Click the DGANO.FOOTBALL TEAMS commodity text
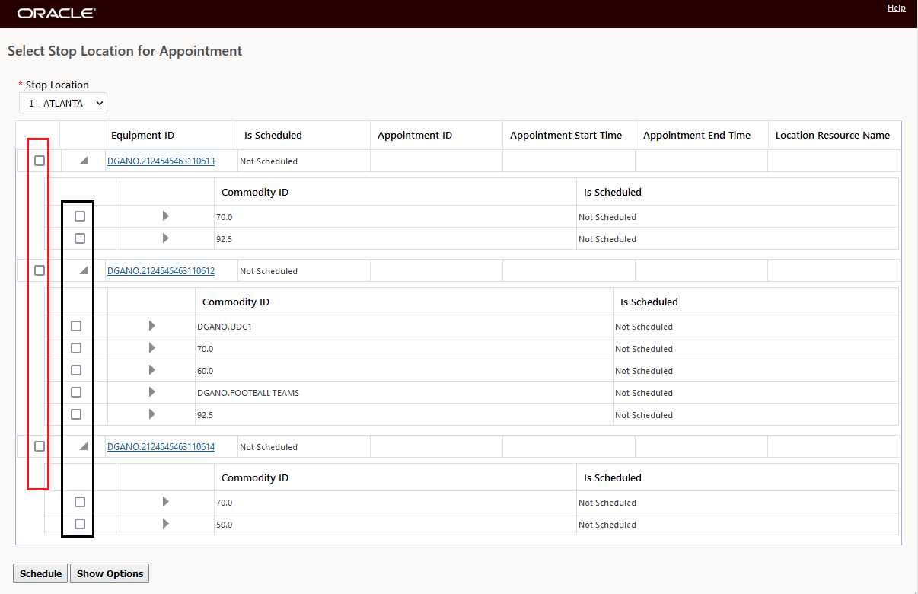 pyautogui.click(x=247, y=393)
